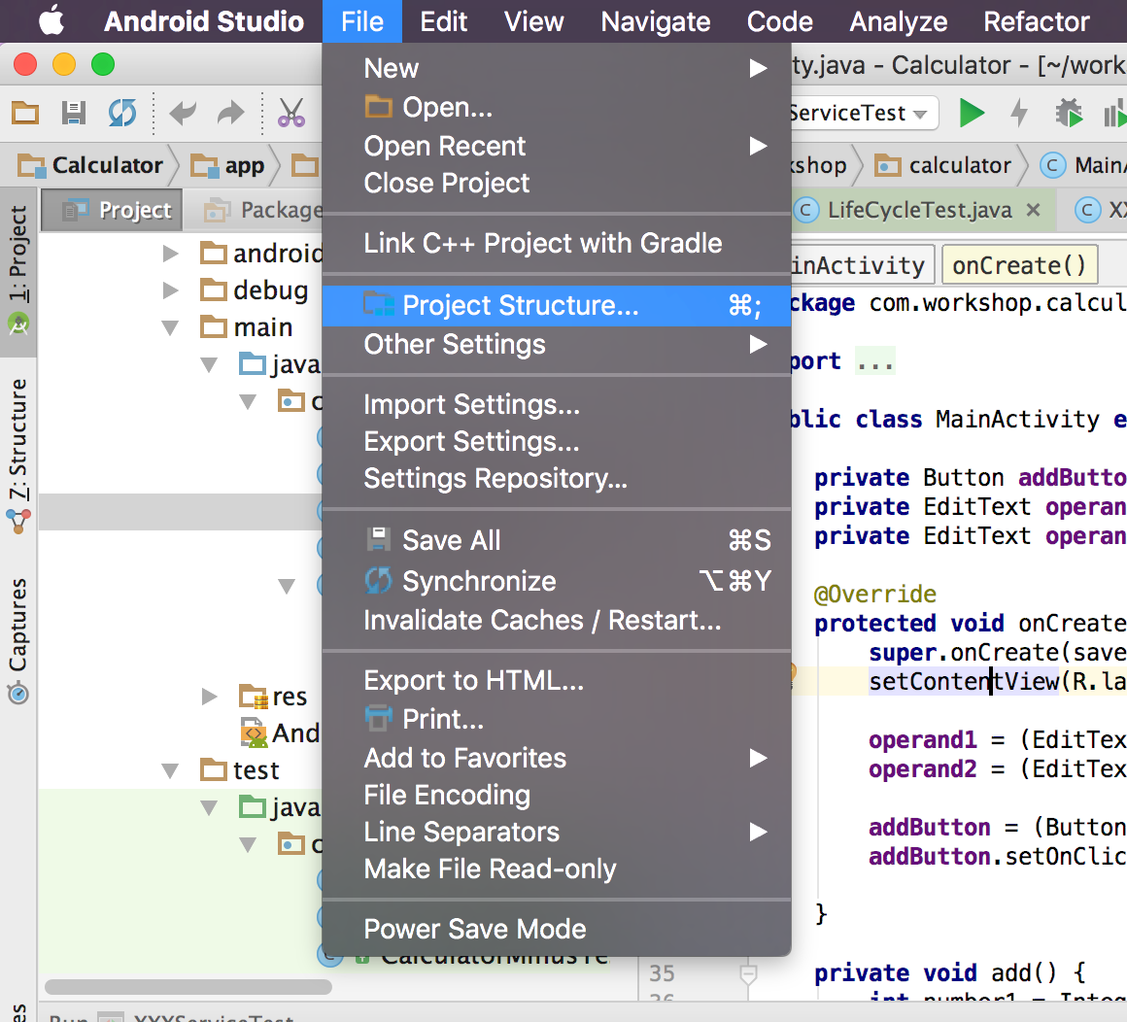1127x1022 pixels.
Task: Open the Navigate menu
Action: 655,20
